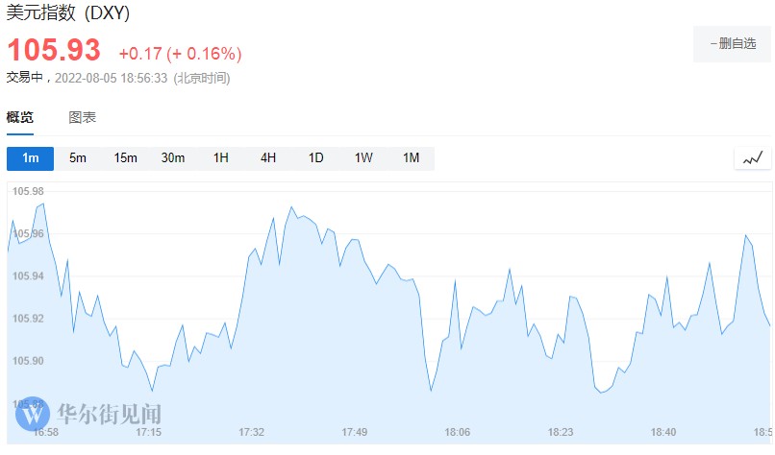Click the chart peak near 17:49
The image size is (775, 455).
click(292, 206)
